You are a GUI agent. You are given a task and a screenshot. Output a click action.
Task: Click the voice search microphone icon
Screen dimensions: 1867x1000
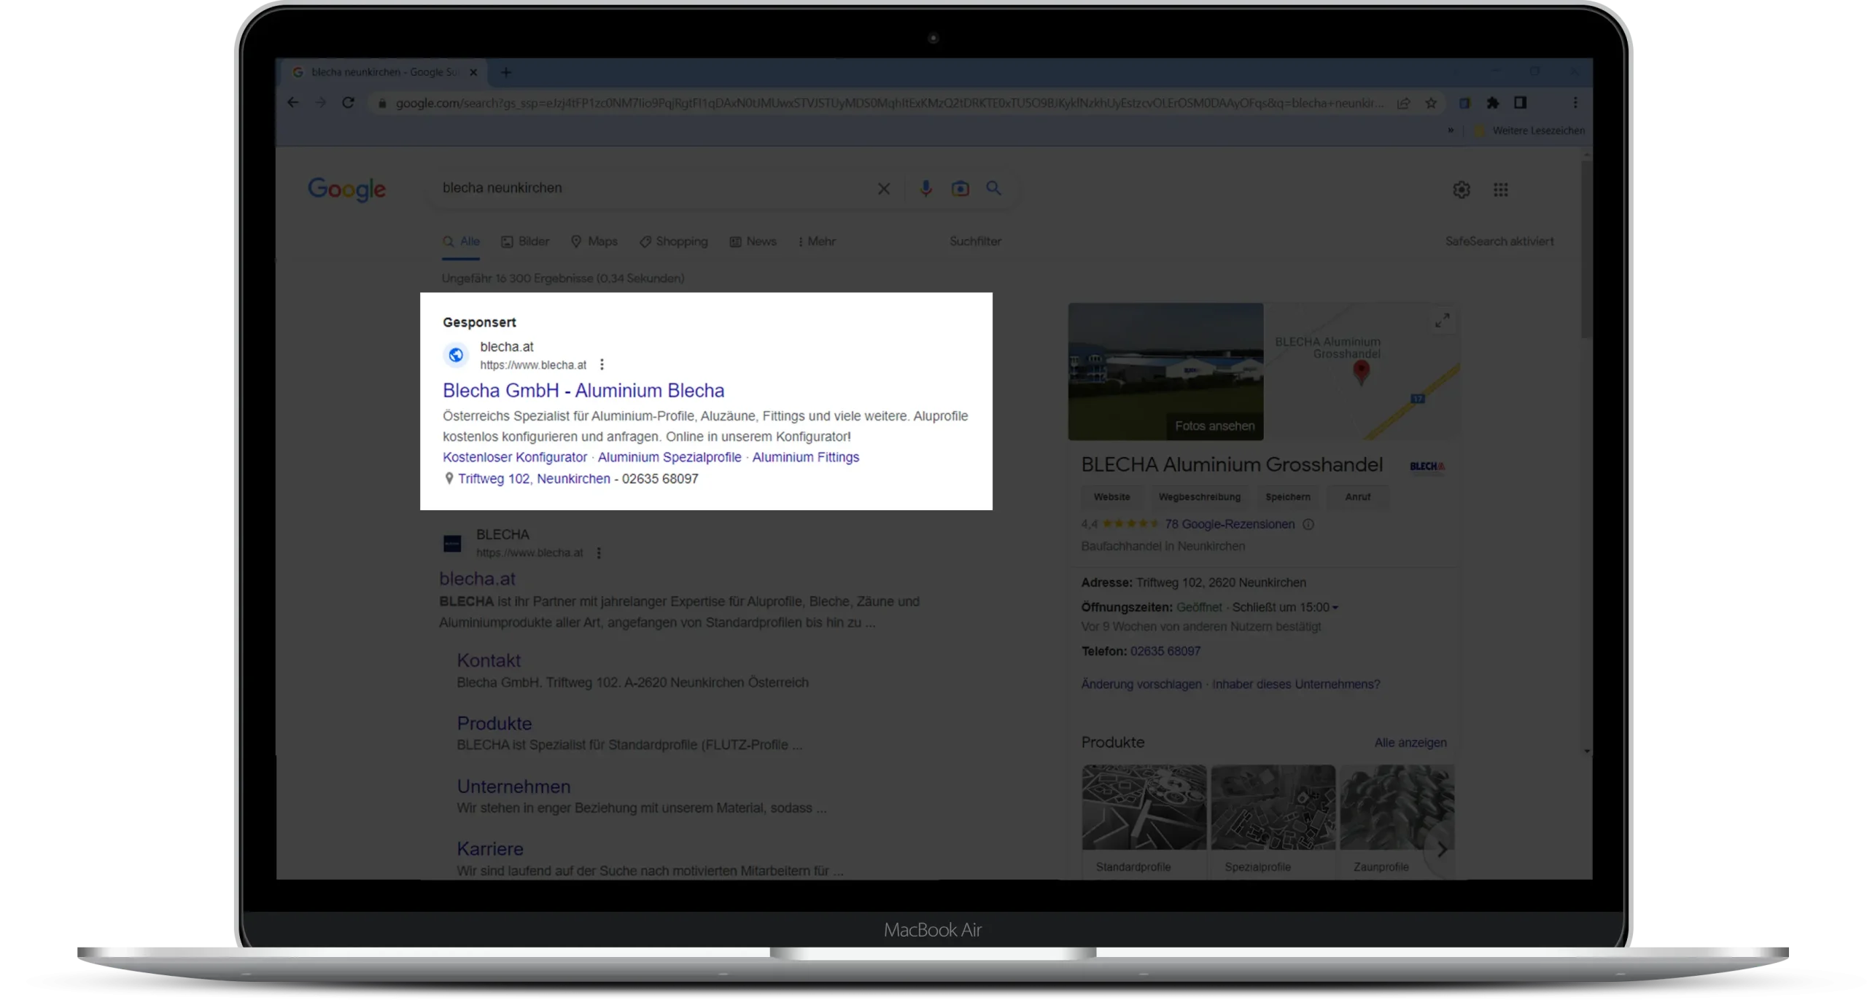point(925,189)
